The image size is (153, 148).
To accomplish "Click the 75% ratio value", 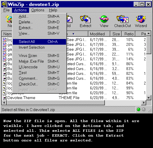I will tap(130, 98).
